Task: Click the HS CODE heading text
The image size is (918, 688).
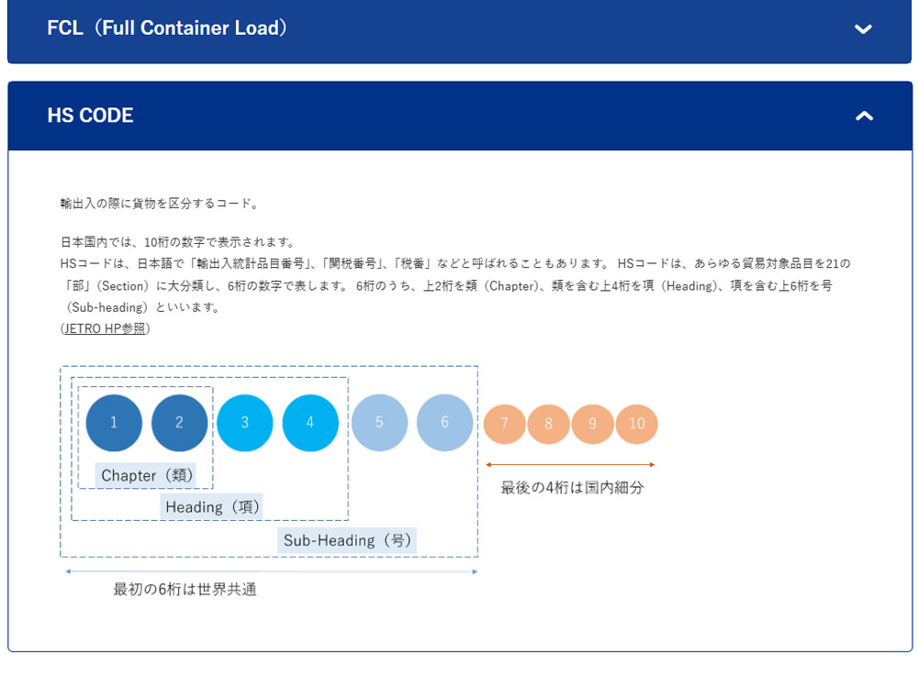Action: click(90, 116)
